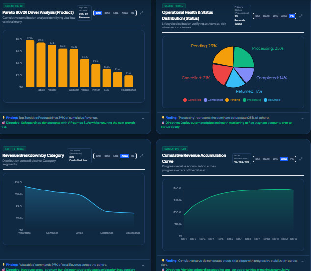Select AREA view on Revenue Breakdown chart
311x271 pixels.
coord(125,156)
